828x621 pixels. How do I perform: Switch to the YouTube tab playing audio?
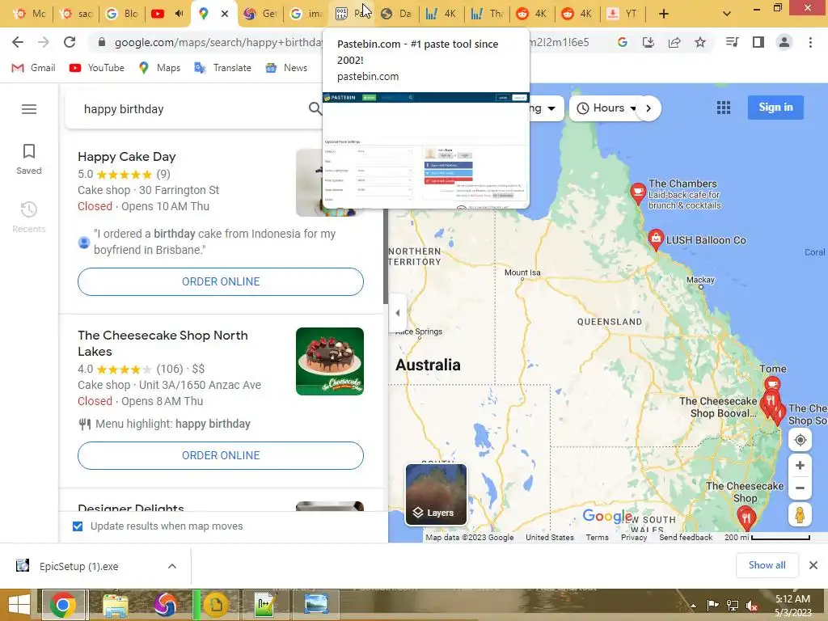coord(167,14)
